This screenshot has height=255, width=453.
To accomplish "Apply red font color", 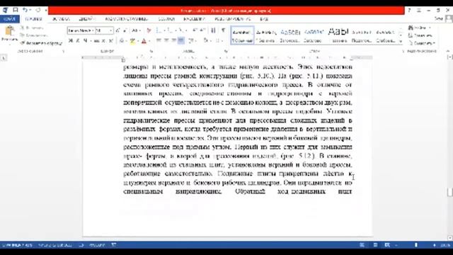I will pos(144,41).
